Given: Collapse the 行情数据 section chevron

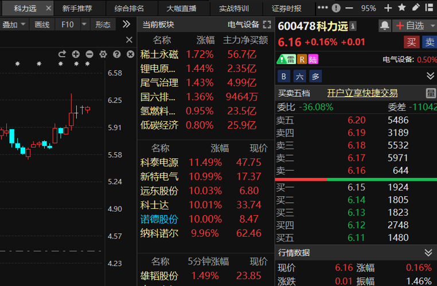Looking at the screenshot, I should [428, 253].
